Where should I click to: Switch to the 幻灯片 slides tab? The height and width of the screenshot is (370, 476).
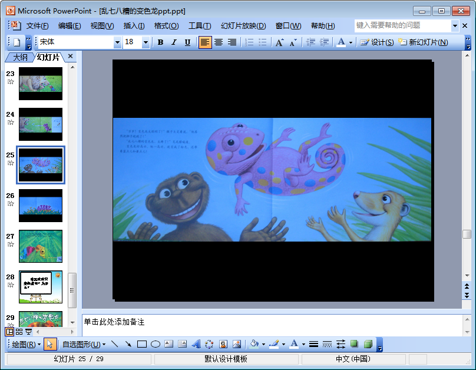coord(48,57)
